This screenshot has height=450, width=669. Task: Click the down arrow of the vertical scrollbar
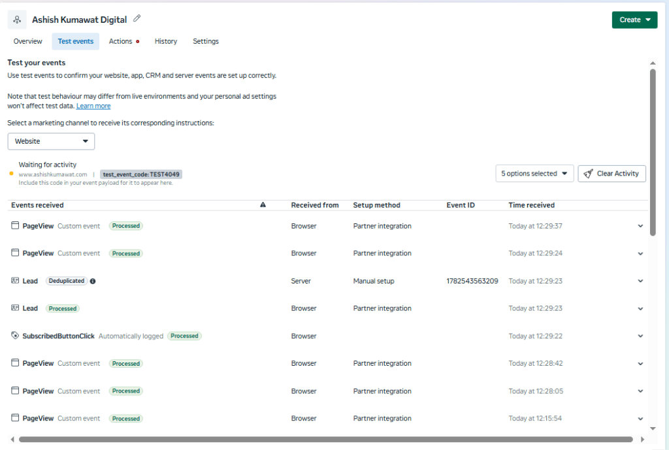(653, 428)
